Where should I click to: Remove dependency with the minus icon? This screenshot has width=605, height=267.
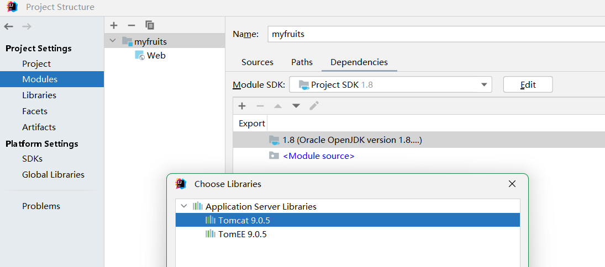[x=260, y=105]
